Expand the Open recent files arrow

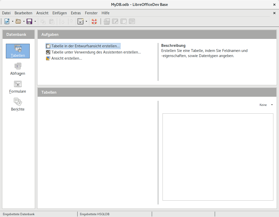24,21
